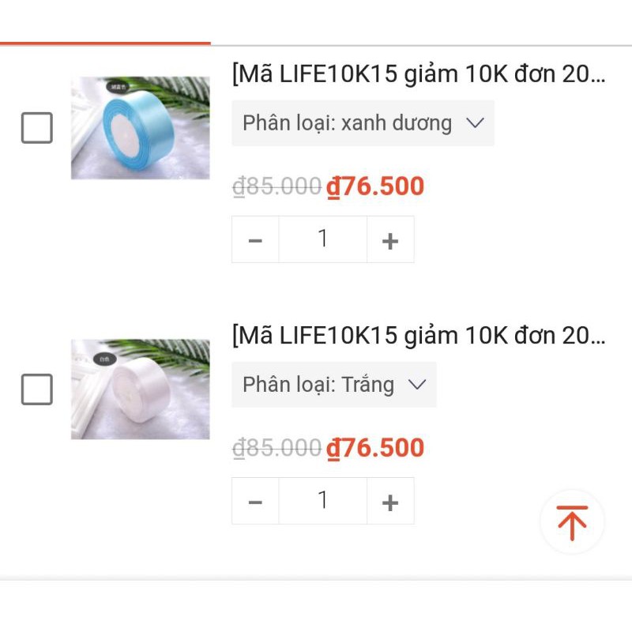Click the quantity field of the blue ribbon

(322, 239)
